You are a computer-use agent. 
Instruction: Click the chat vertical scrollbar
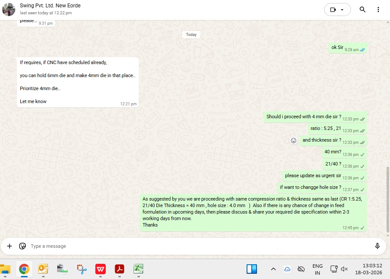(x=387, y=199)
